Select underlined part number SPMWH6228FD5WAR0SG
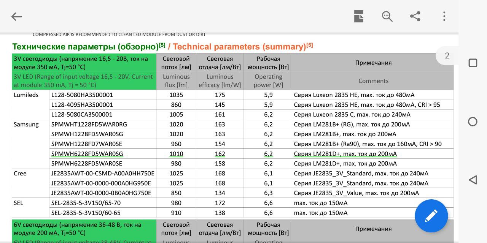Screen dimensions: 487x243 click(87, 154)
